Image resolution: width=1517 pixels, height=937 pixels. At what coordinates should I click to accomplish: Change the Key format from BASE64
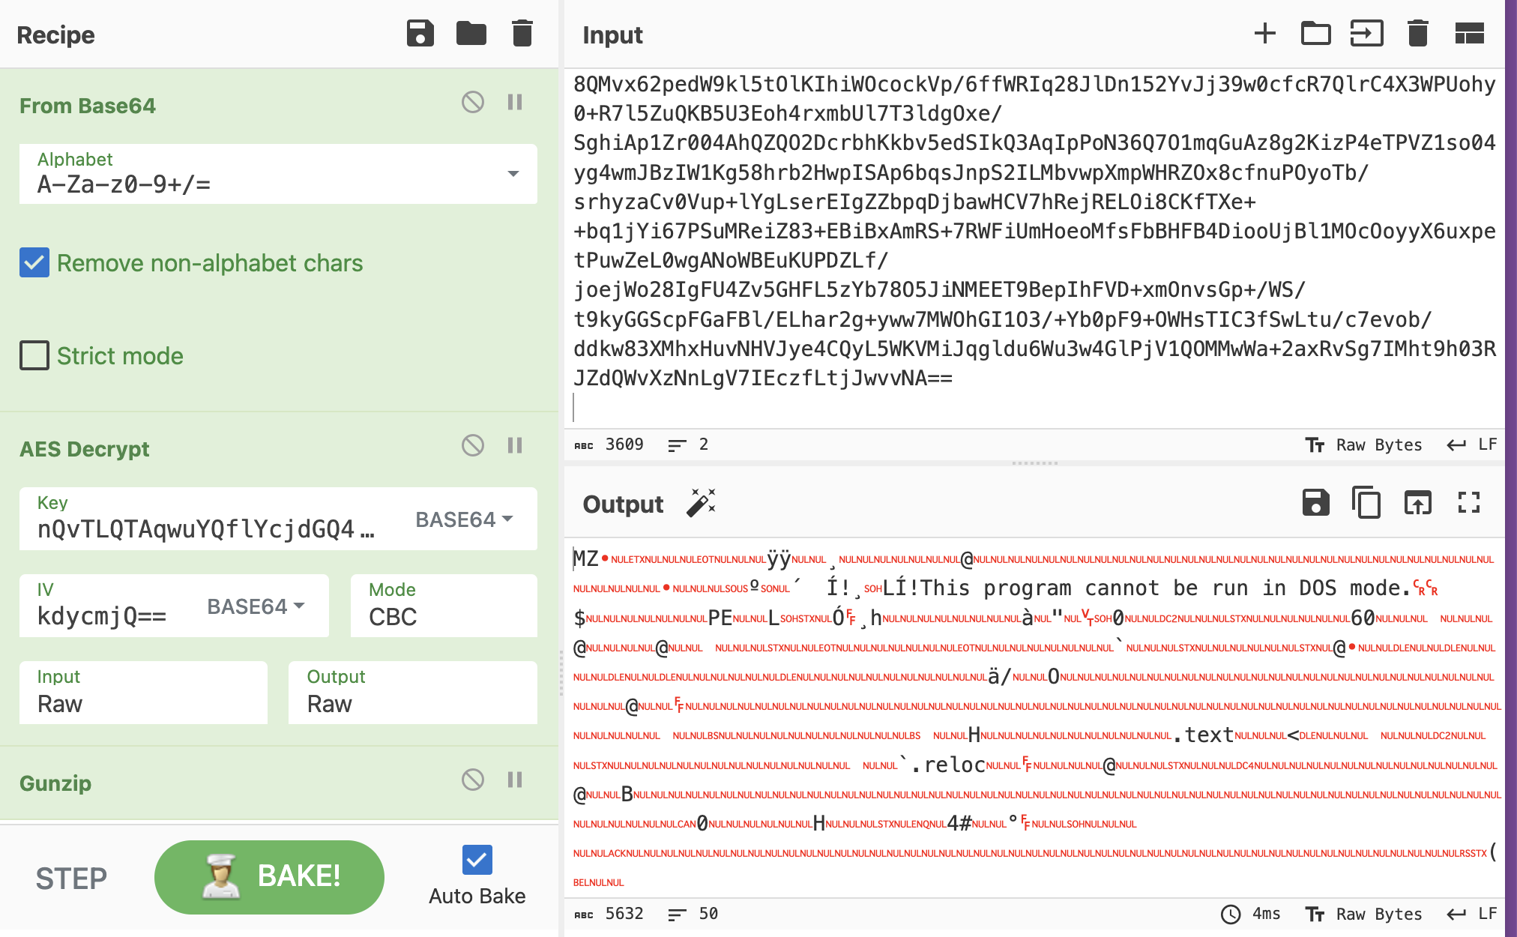(464, 519)
